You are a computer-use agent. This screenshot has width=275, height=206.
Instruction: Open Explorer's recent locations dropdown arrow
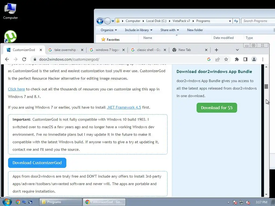[x=113, y=21]
